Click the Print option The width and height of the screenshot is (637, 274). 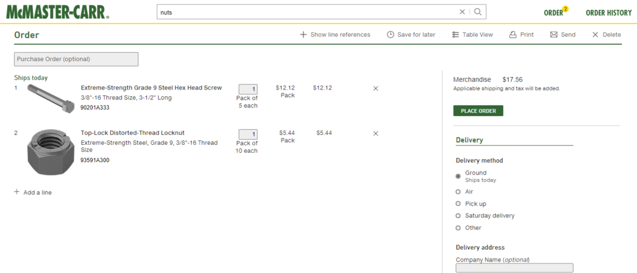click(522, 35)
